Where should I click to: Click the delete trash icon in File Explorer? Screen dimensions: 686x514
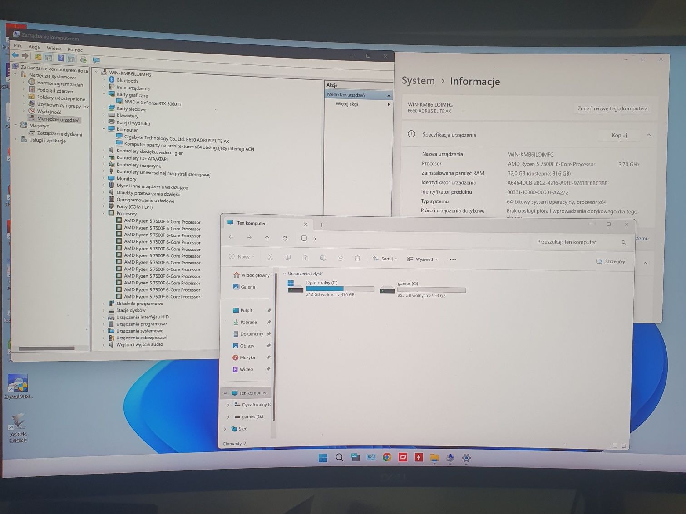357,258
